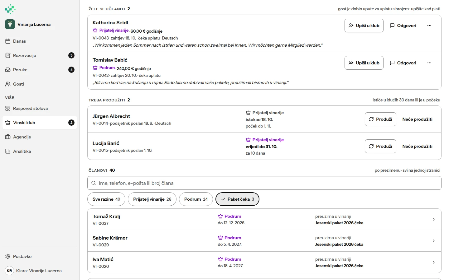This screenshot has width=449, height=280.
Task: Filter members by Podrum tier
Action: [x=196, y=199]
